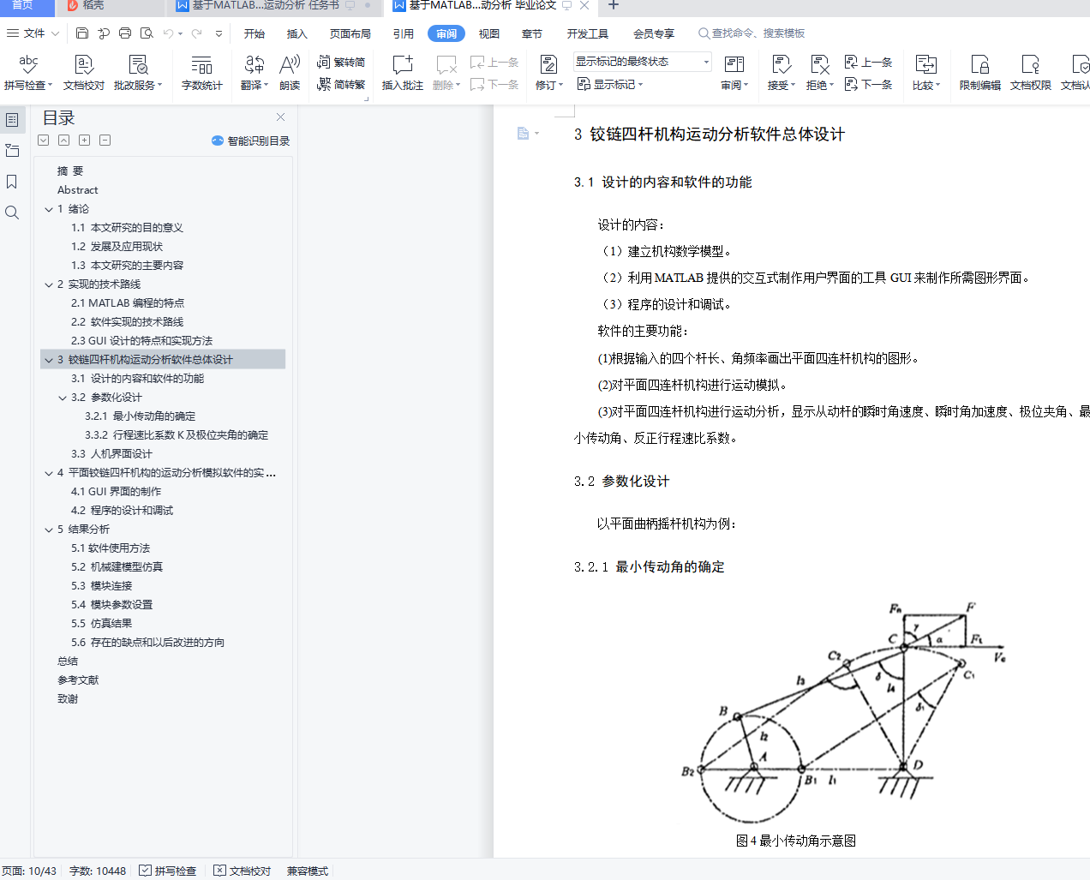Viewport: 1090px width, 880px height.
Task: Switch to the 章节 ribbon tab
Action: coord(532,33)
